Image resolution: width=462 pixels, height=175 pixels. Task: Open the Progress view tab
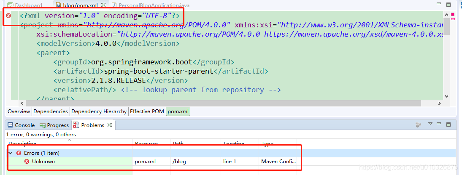54,125
